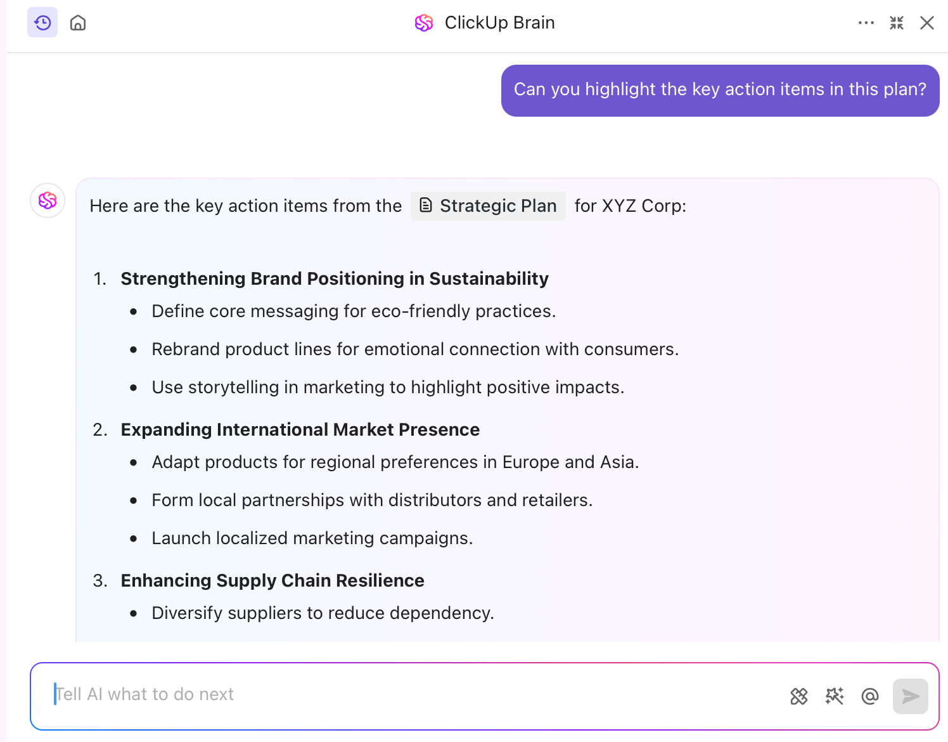This screenshot has width=948, height=742.
Task: Go to the home icon
Action: pyautogui.click(x=78, y=23)
